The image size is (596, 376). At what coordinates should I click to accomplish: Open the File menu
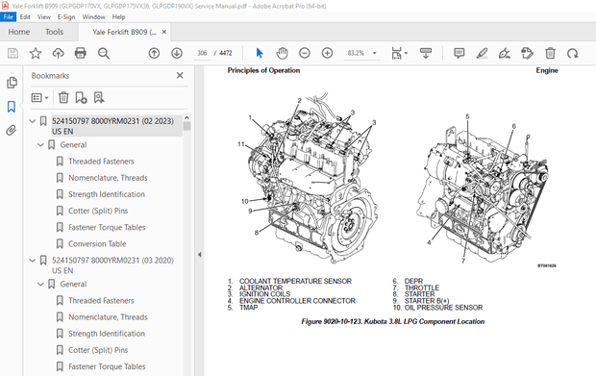(x=8, y=16)
